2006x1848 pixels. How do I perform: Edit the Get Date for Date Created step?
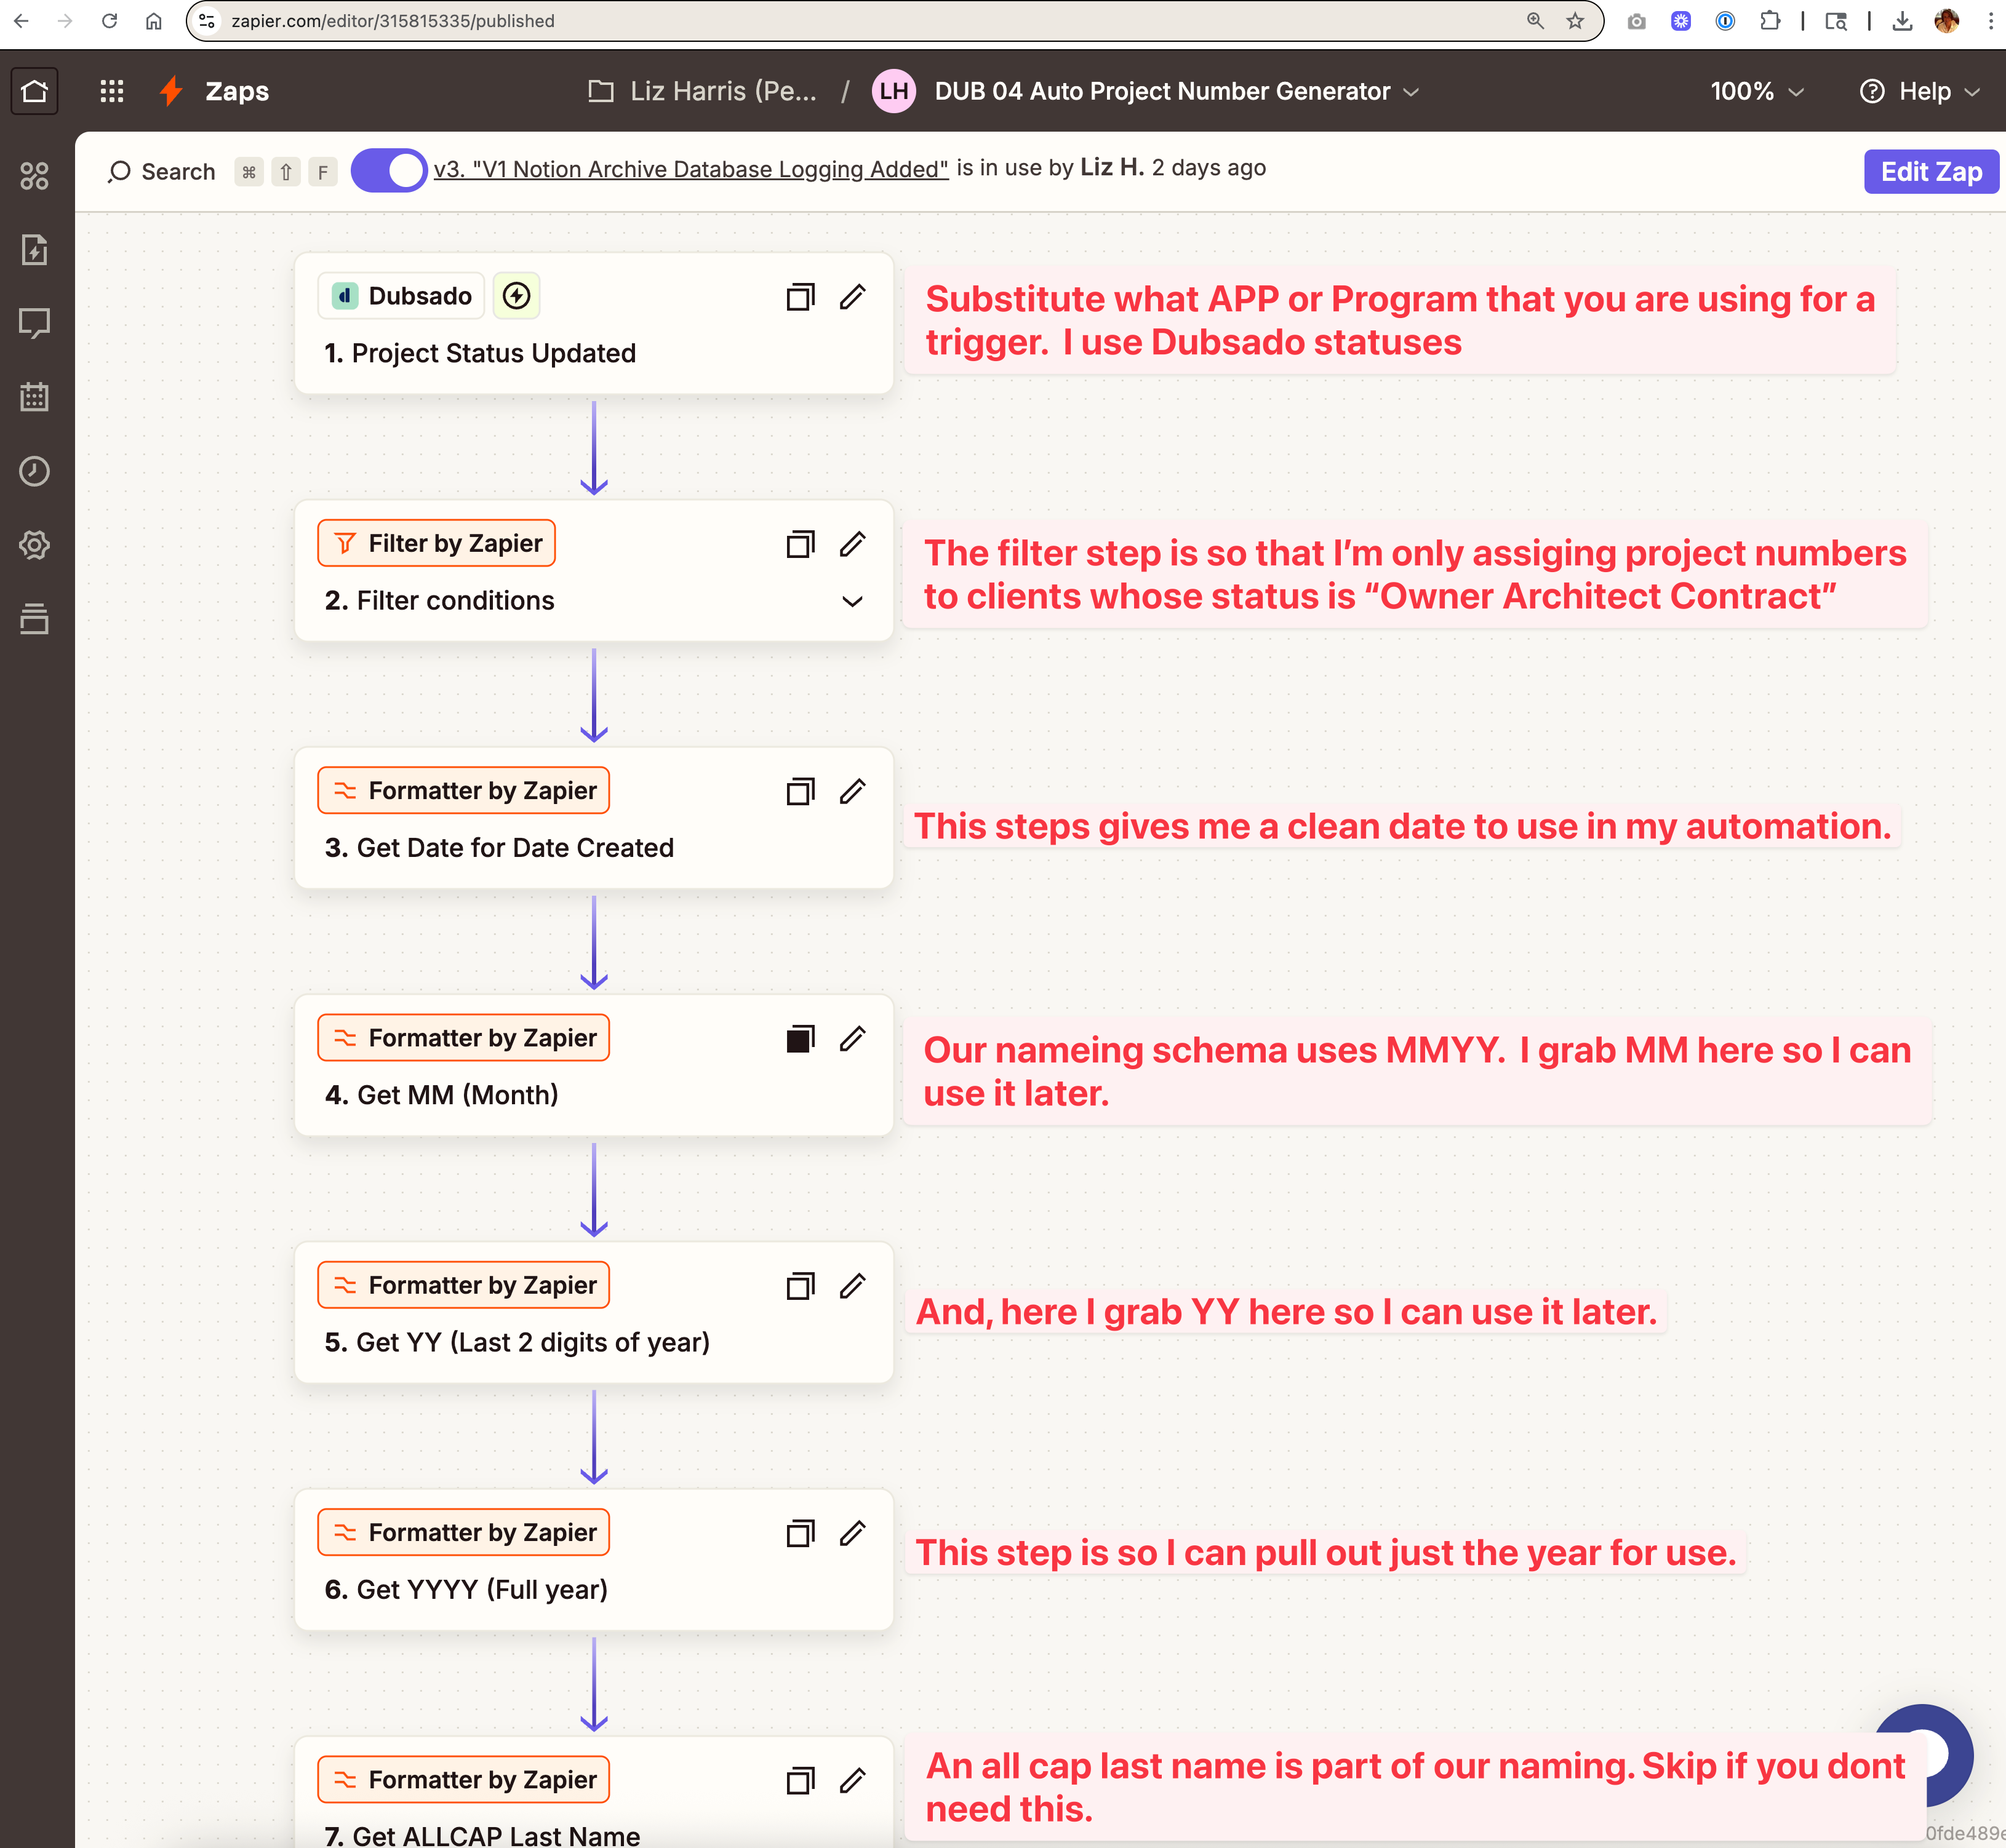tap(852, 792)
